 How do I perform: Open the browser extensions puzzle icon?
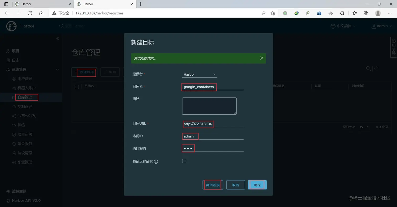(342, 13)
